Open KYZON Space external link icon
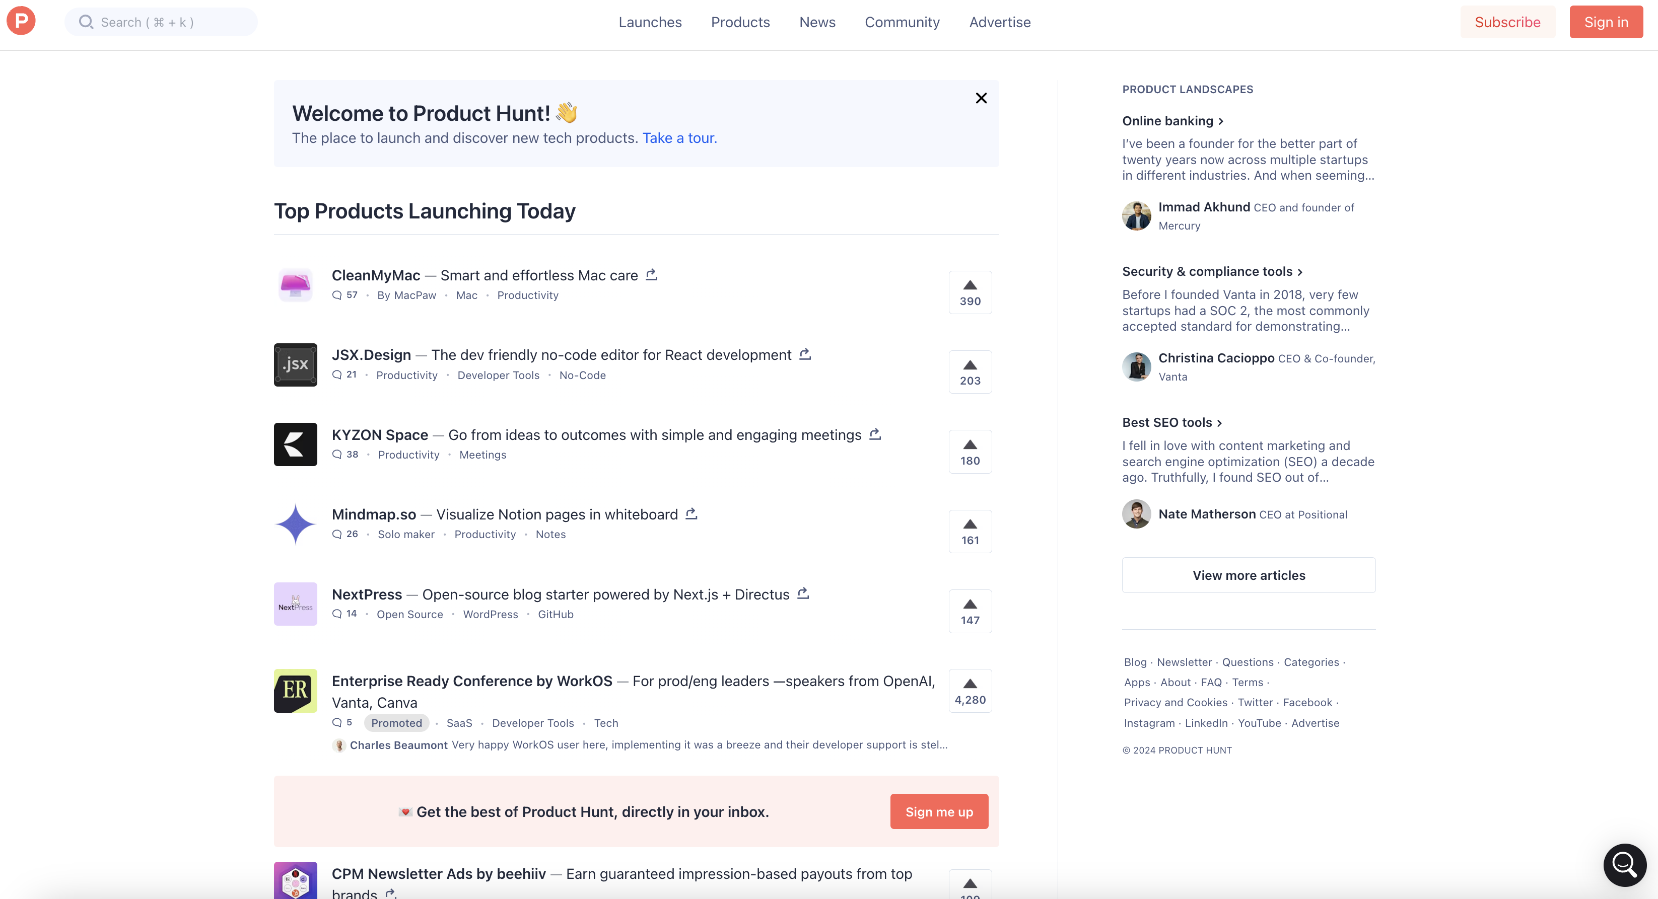 (x=875, y=434)
